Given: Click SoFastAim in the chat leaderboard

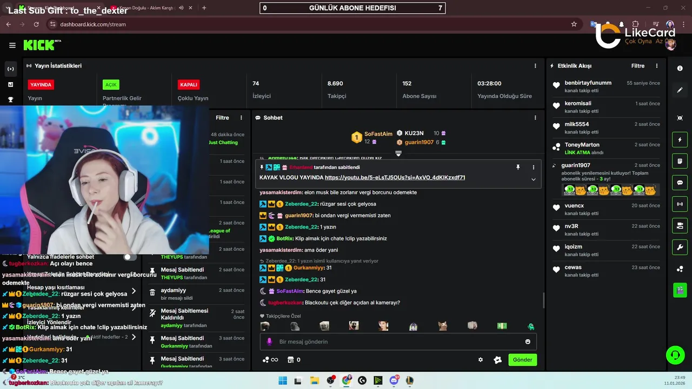Looking at the screenshot, I should tap(378, 134).
